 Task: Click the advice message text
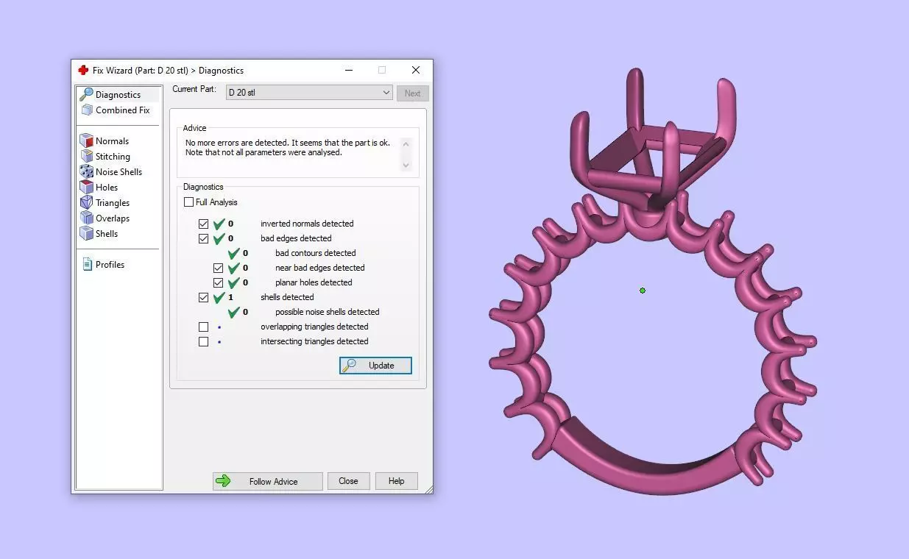287,148
